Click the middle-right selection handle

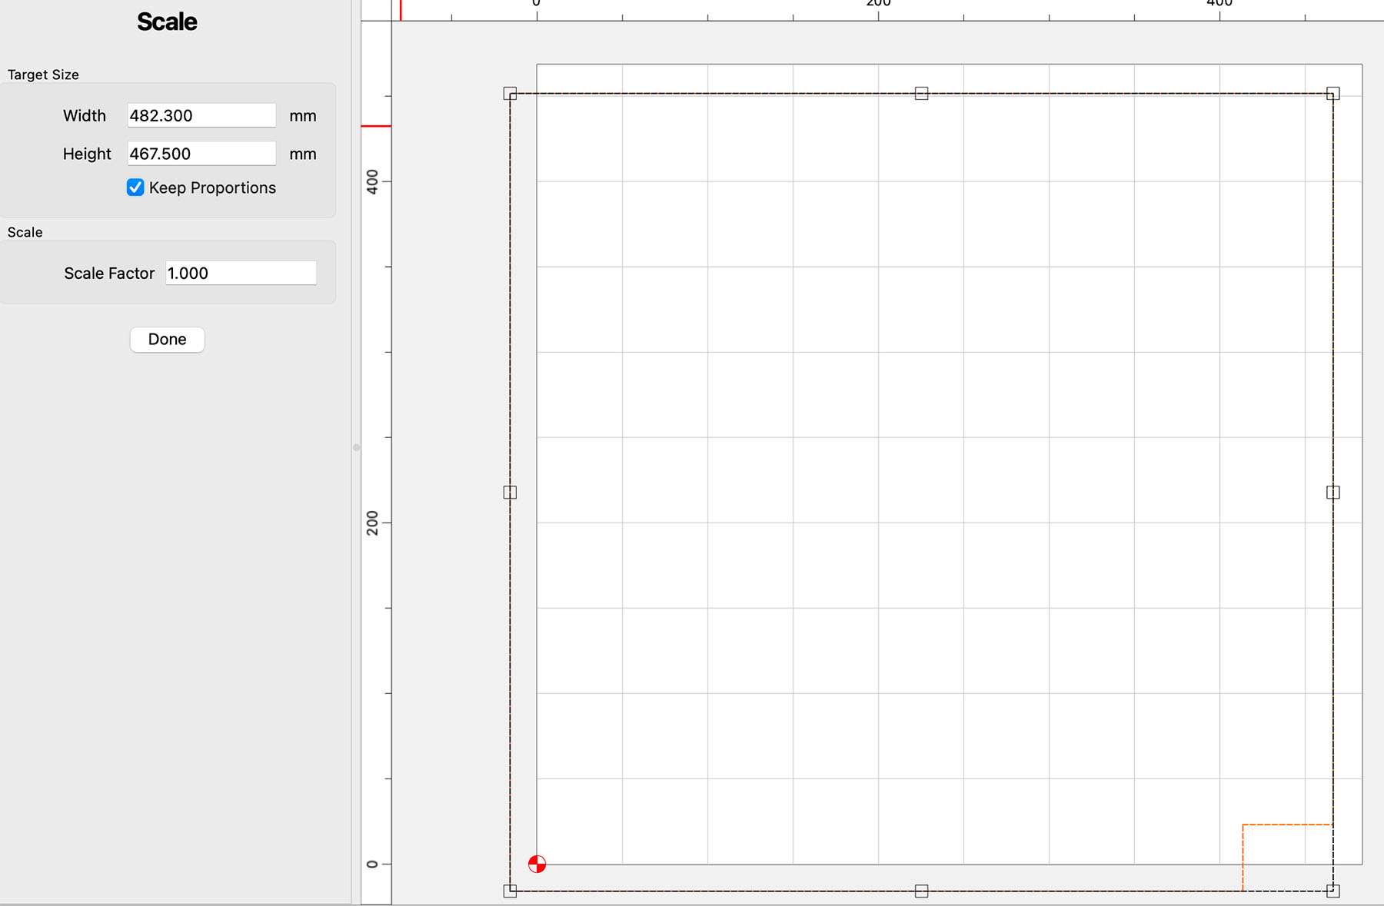click(1332, 492)
